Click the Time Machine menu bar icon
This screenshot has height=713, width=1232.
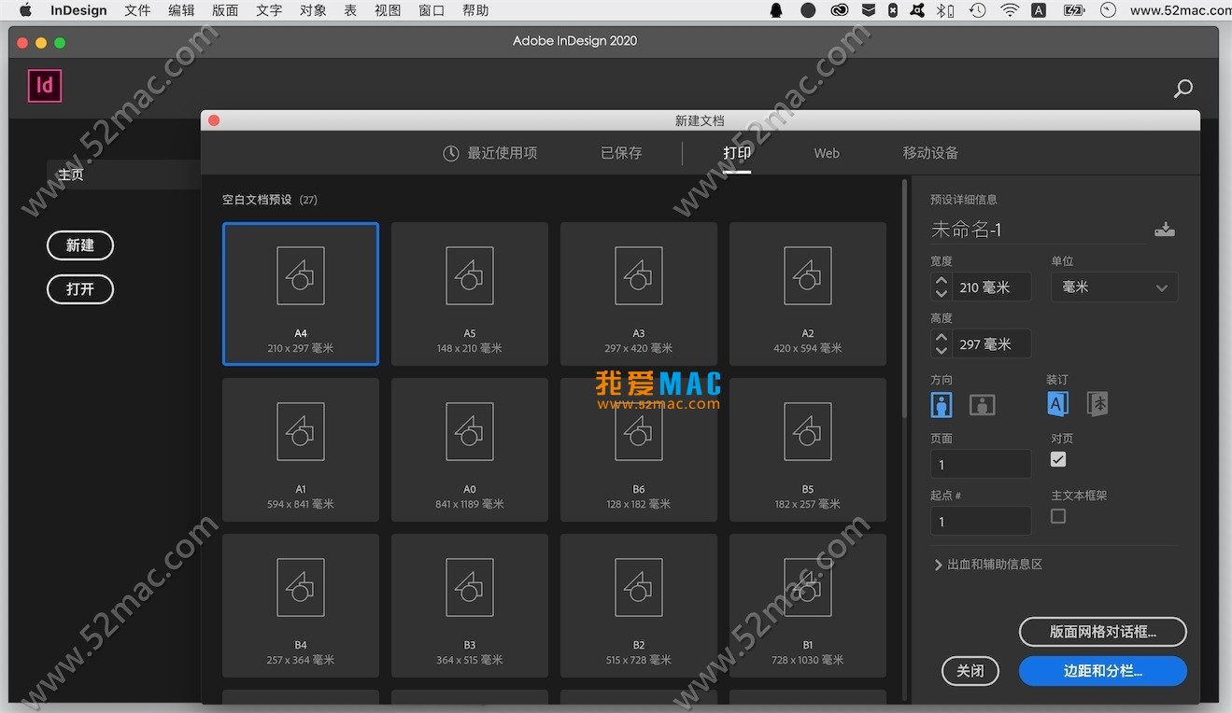(977, 10)
